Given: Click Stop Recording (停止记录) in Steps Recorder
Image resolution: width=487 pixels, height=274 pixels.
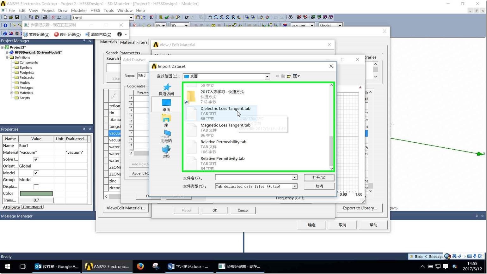Looking at the screenshot, I should (x=67, y=34).
